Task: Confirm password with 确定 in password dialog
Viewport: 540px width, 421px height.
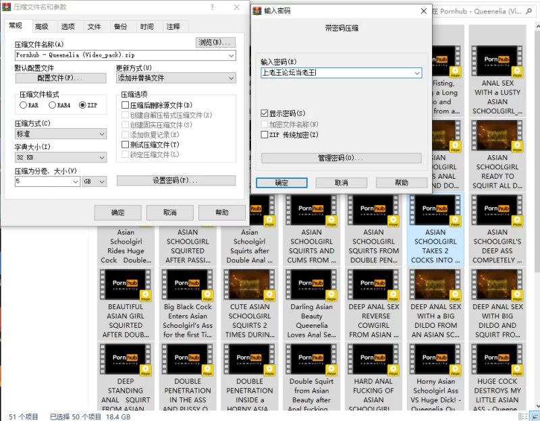Action: tap(281, 183)
